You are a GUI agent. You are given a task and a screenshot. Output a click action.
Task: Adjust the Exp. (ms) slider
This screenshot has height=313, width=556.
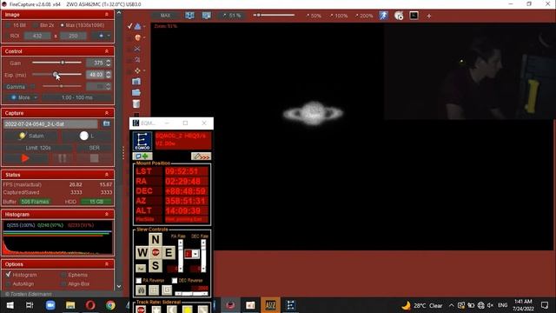point(56,75)
